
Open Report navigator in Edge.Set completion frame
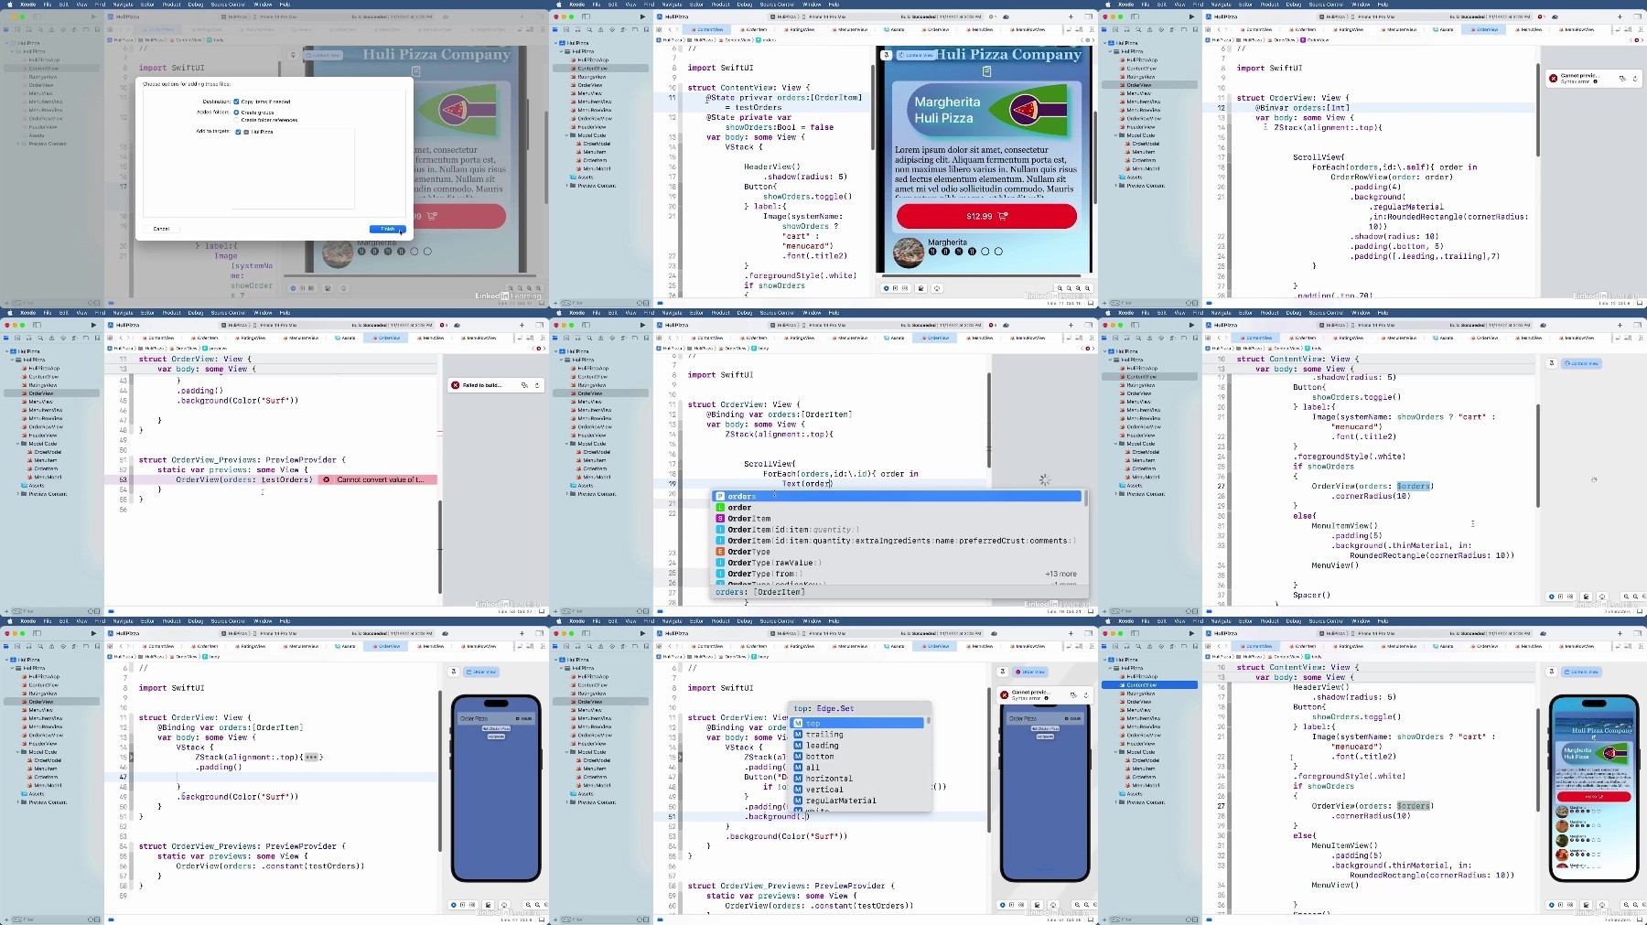(x=644, y=646)
